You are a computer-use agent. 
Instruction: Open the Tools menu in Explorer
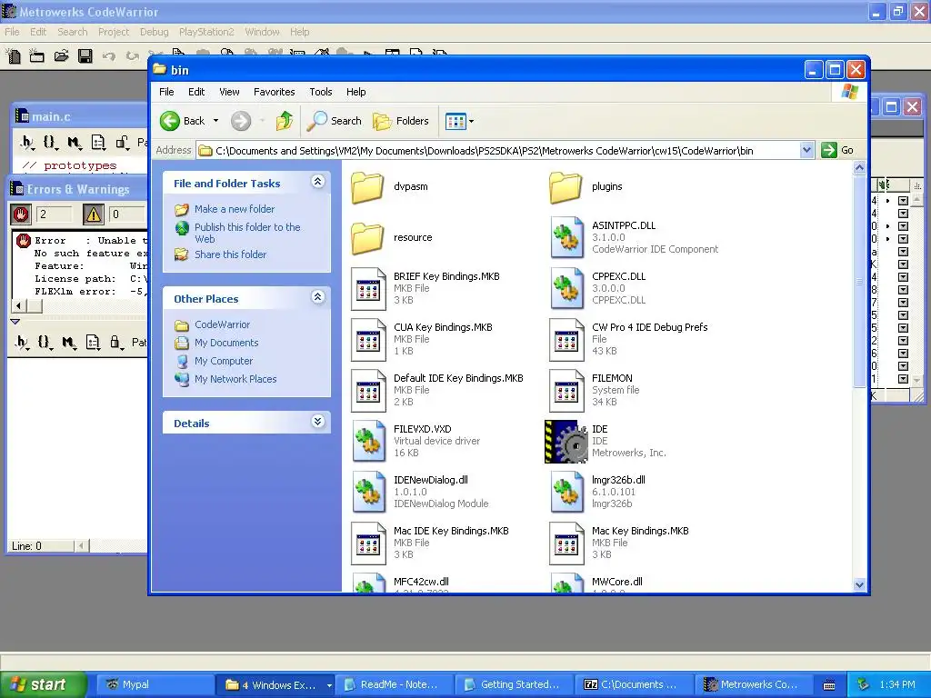(x=321, y=92)
